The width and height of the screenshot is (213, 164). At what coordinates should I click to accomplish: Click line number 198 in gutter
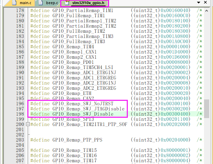[x=20, y=114]
